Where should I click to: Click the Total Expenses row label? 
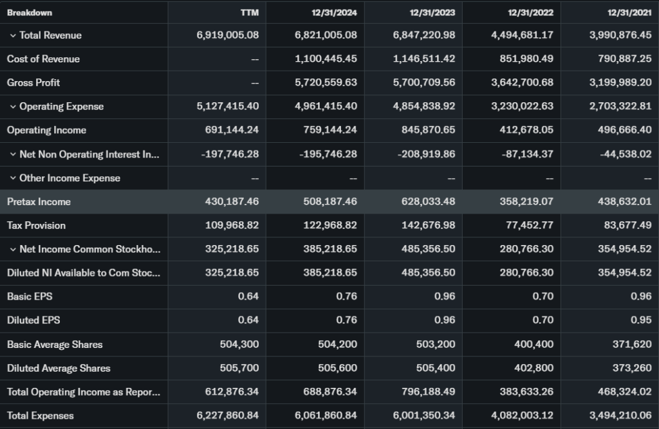(40, 416)
